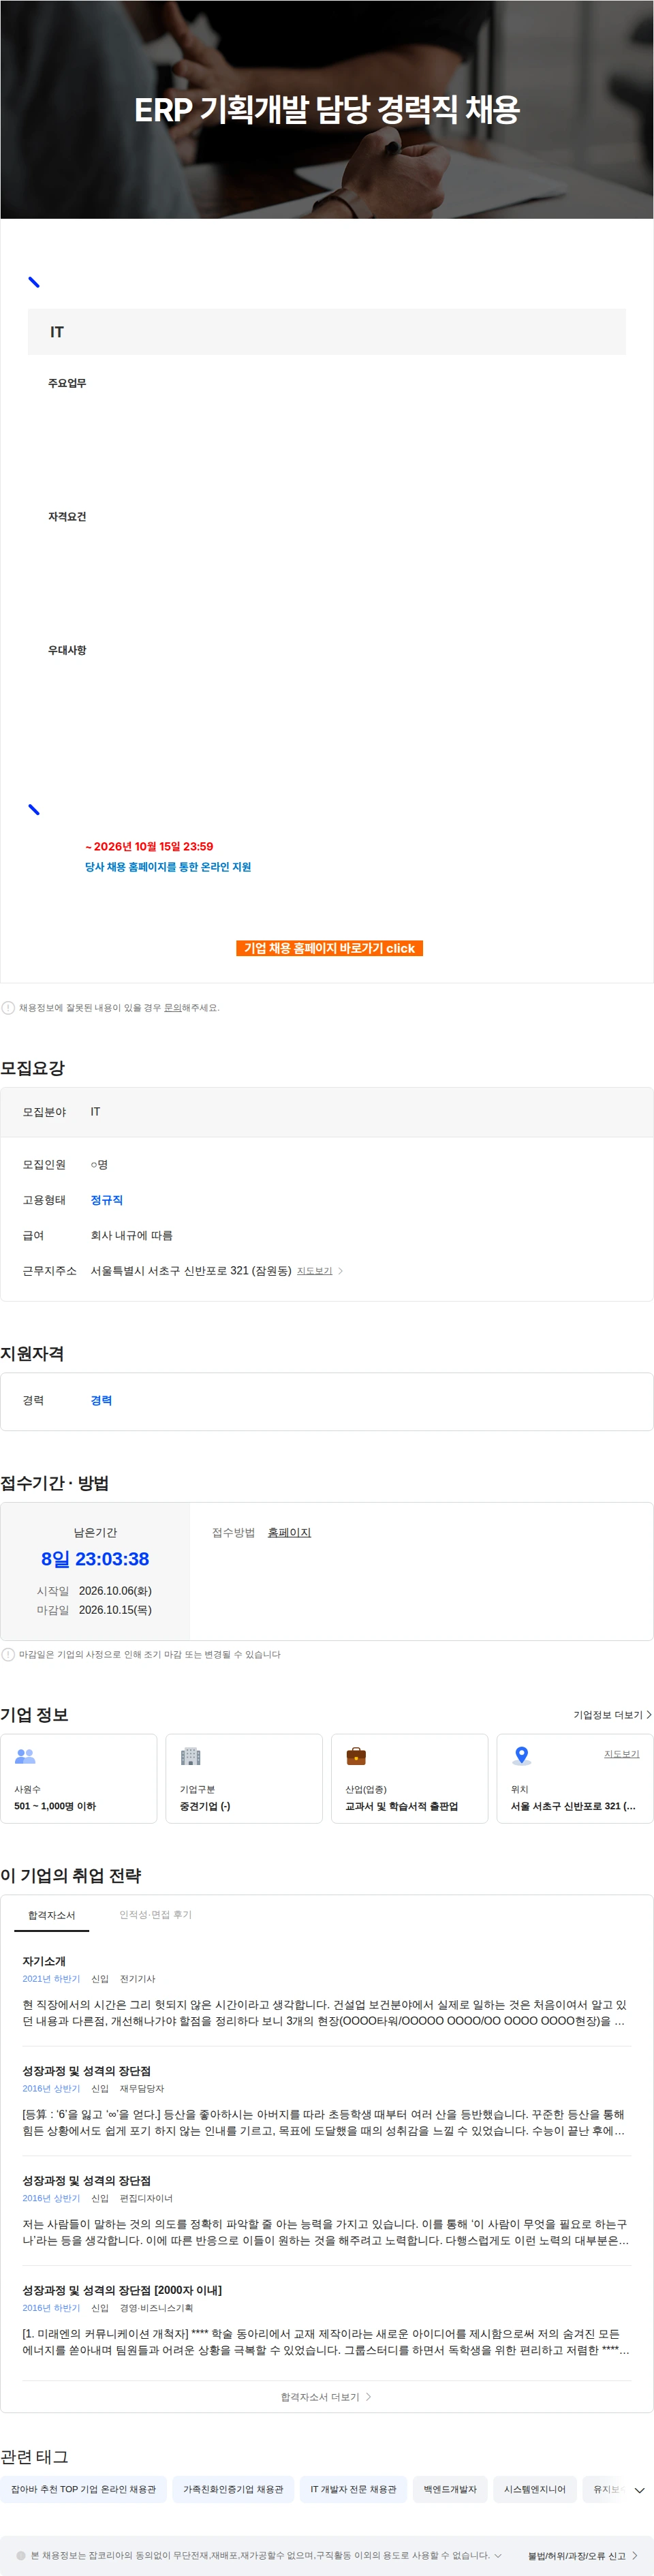
Task: Click 합격자소서 더보기 to see more essays
Action: point(326,2397)
